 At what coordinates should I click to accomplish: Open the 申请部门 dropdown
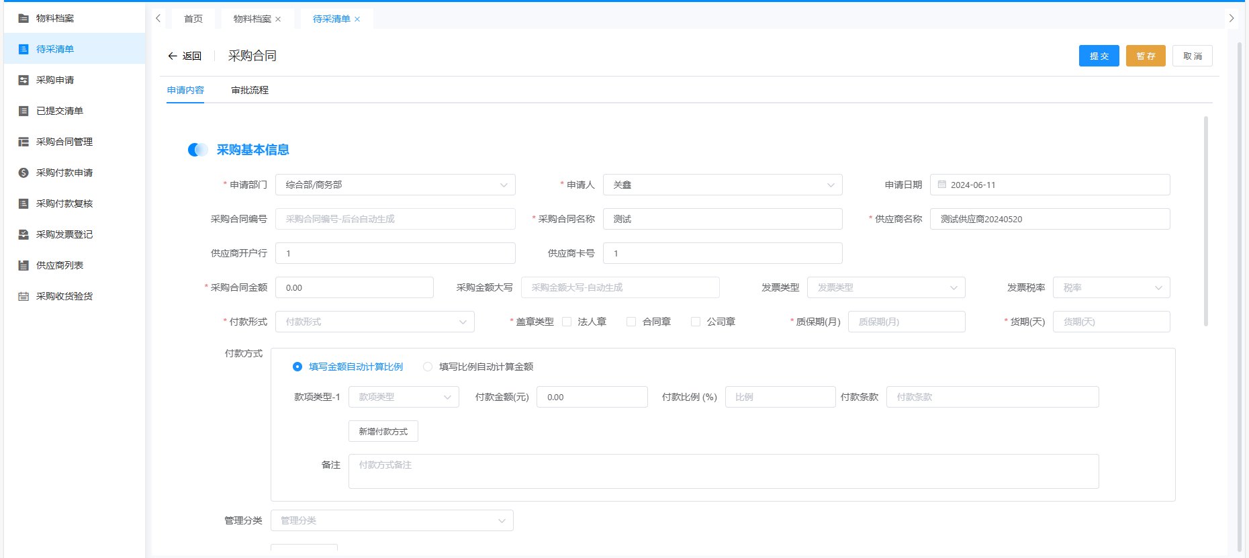pyautogui.click(x=395, y=185)
